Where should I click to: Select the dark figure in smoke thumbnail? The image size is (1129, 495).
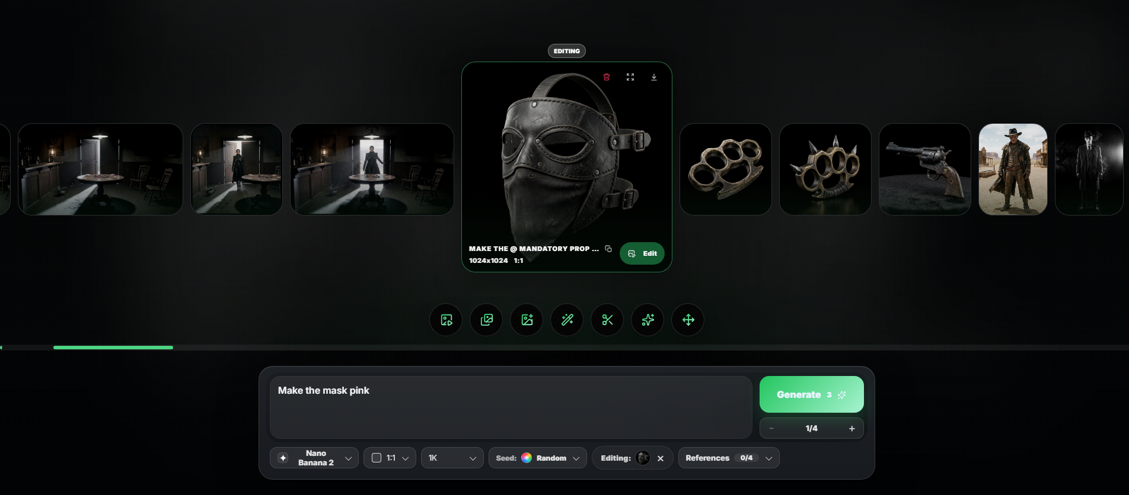(1089, 169)
